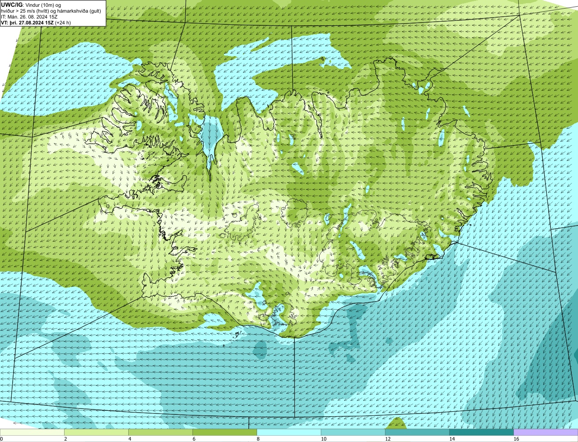Click the "UWC/IG: Vindur (10m) og" title line
Screen dimensions: 578x442
pos(31,5)
